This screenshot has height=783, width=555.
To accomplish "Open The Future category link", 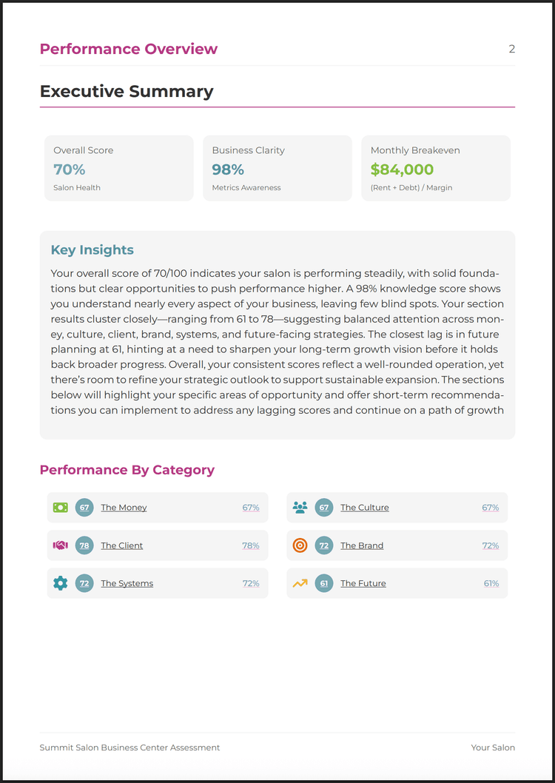I will coord(363,583).
